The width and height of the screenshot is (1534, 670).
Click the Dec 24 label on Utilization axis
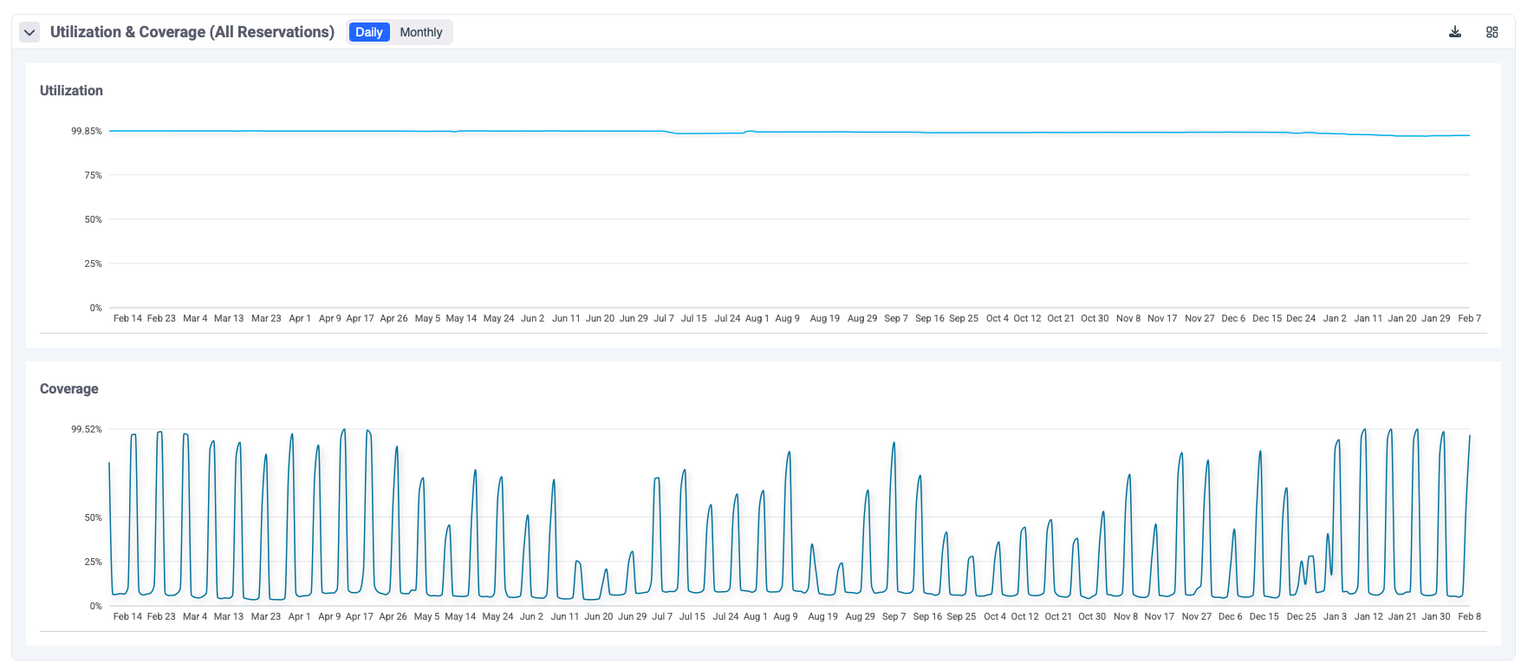pos(1301,318)
